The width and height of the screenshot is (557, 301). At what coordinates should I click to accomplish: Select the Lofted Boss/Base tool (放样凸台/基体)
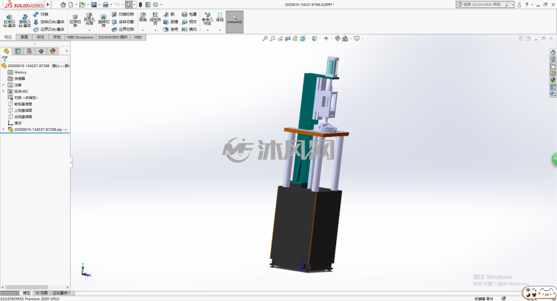pos(49,22)
